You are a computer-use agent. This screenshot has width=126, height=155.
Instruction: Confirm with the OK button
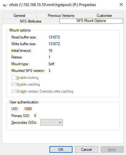point(61,150)
